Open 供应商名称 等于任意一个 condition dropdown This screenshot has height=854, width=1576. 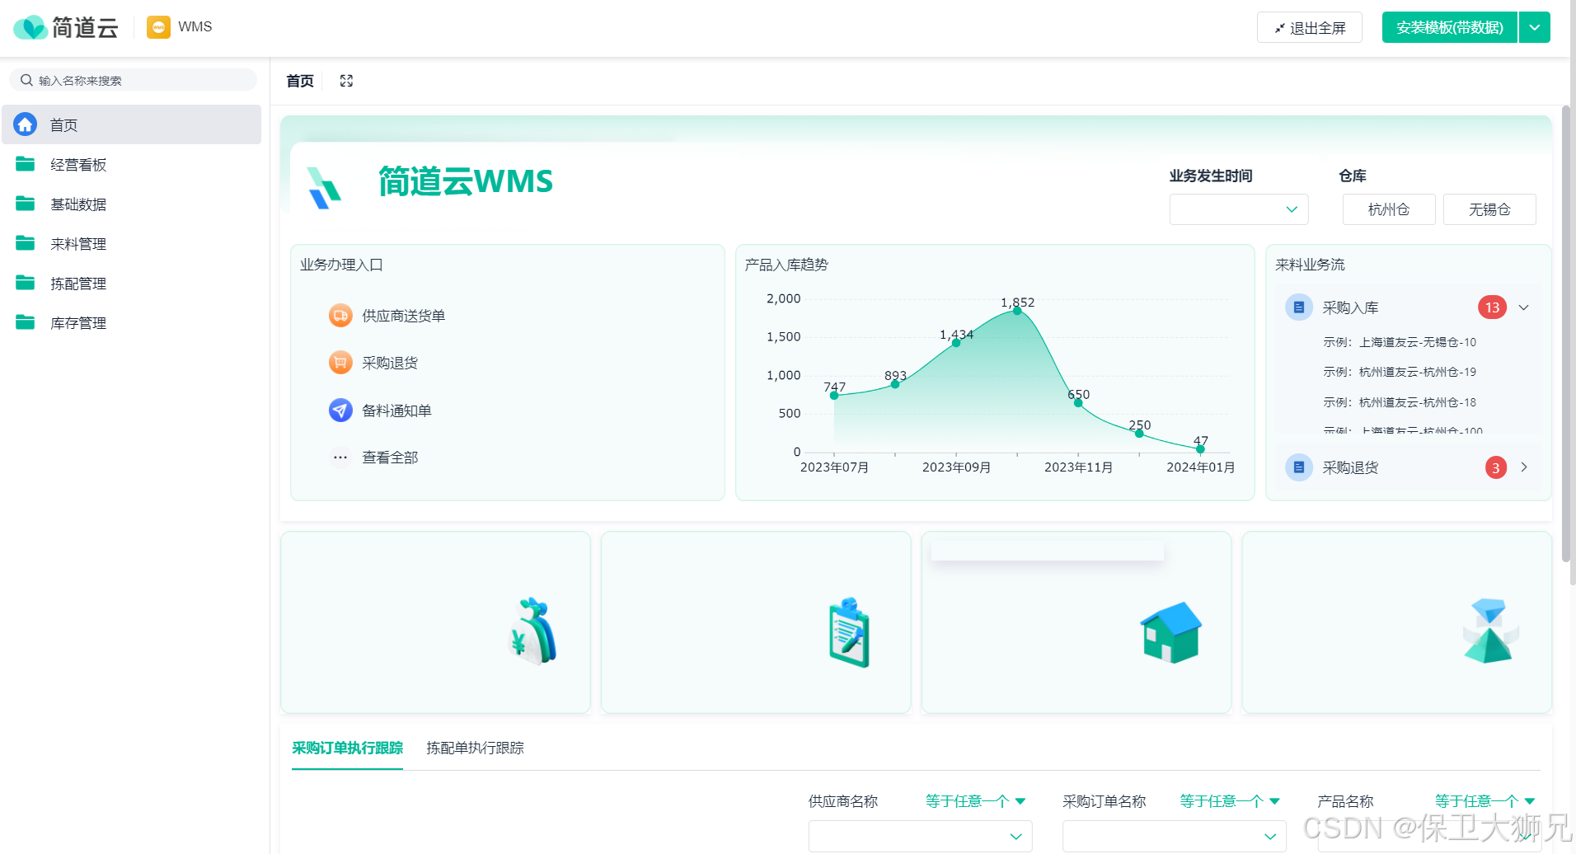(975, 801)
